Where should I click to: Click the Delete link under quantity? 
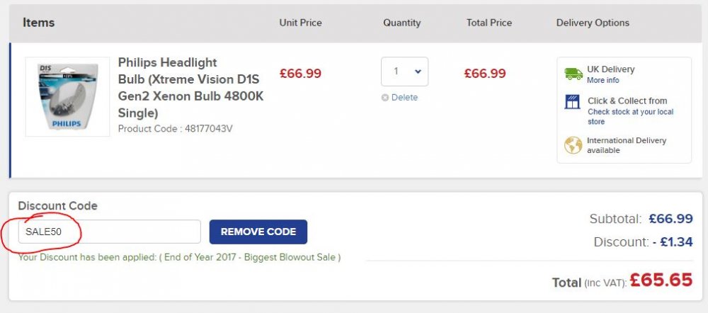(x=404, y=98)
